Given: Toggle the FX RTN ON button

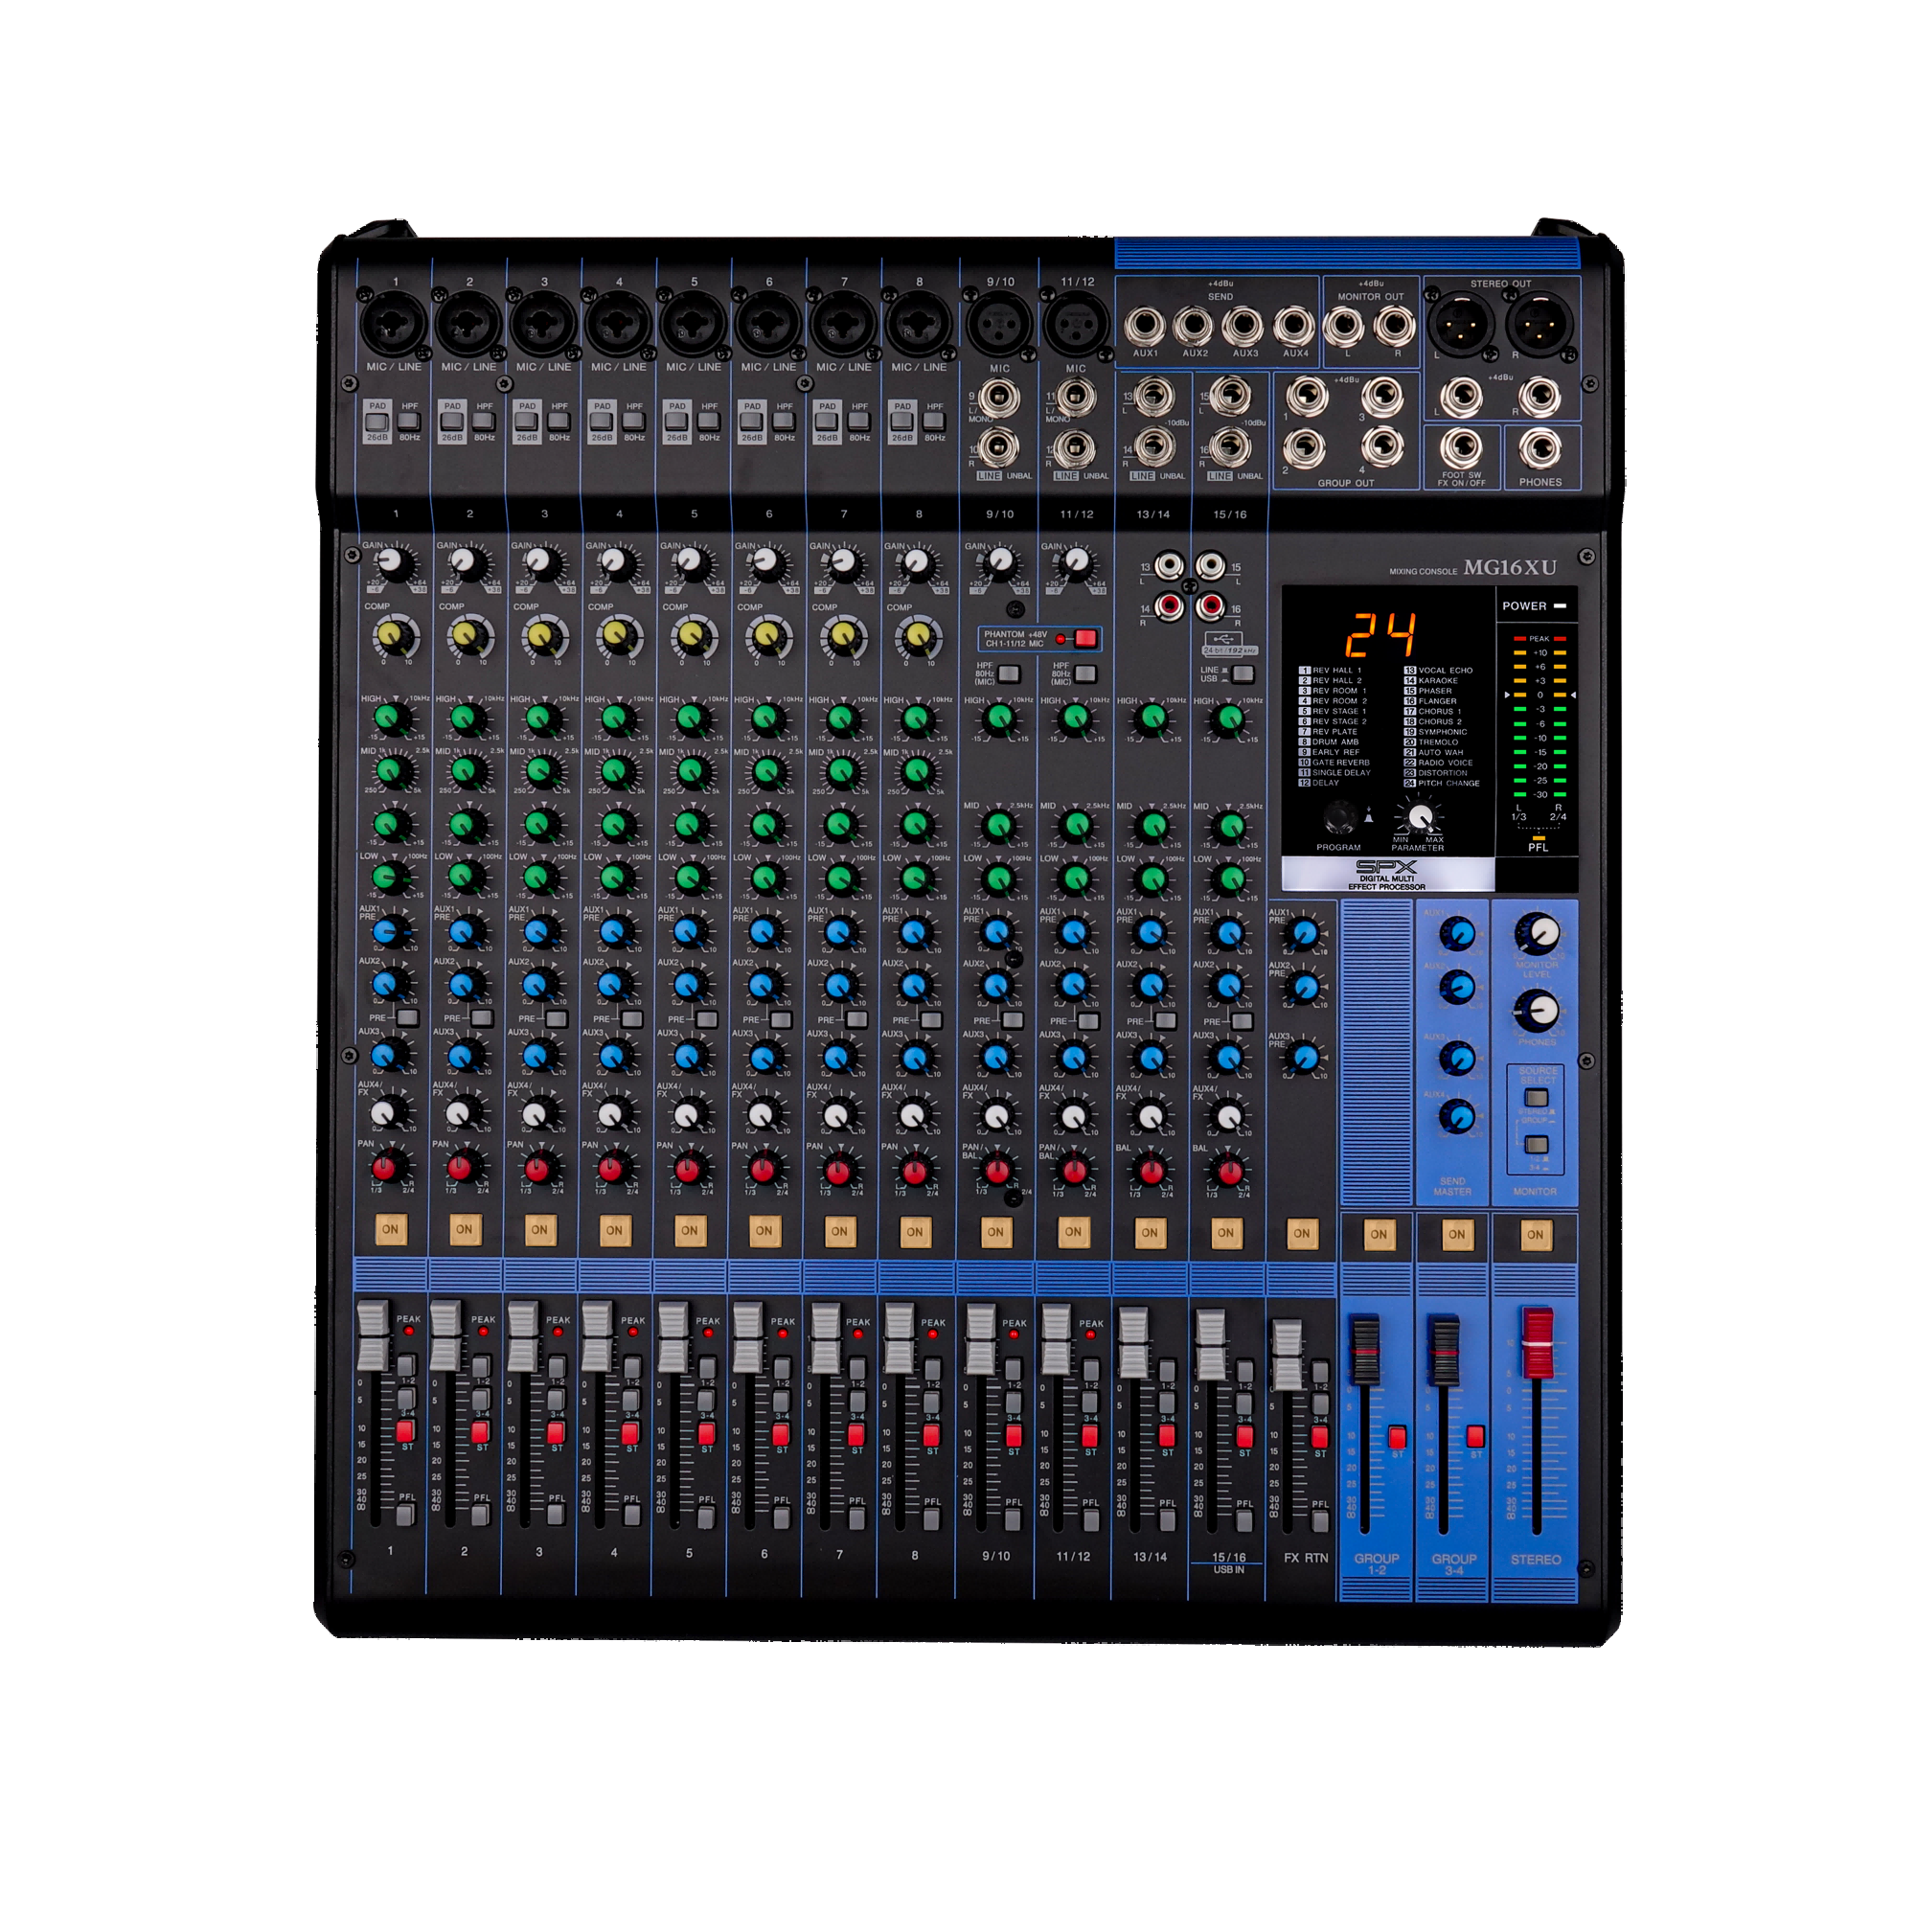Looking at the screenshot, I should coord(1301,1233).
